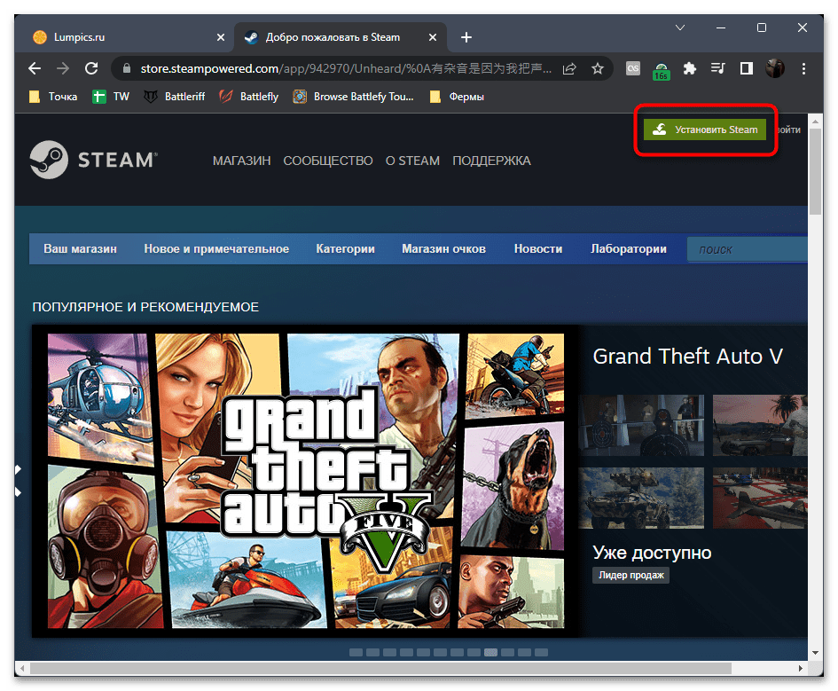View the jet on red floor screenshot
Viewport: 838px width, 691px height.
[759, 499]
